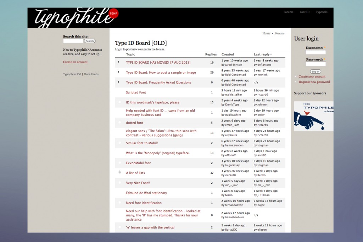Click author 'DumbType' in Created column
363x242 pixels.
tap(232, 104)
